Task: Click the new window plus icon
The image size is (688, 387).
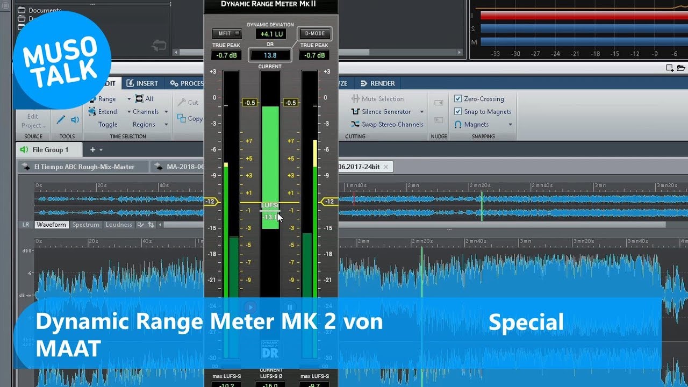Action: click(670, 68)
